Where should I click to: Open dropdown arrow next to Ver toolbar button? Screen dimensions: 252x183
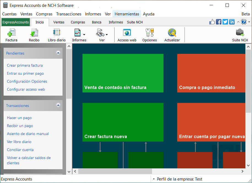tap(107, 34)
